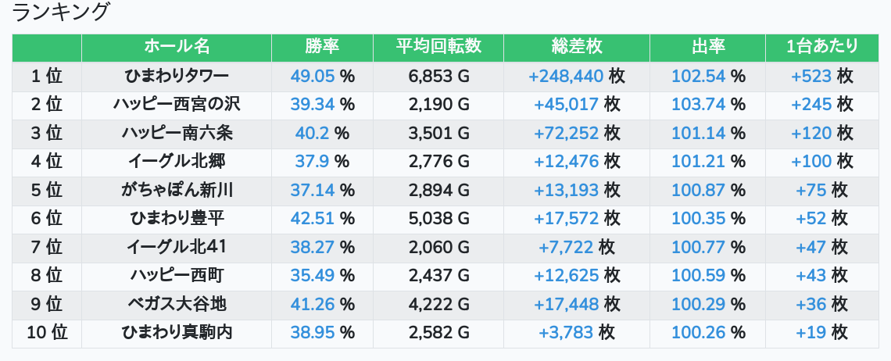Click the +72,252 link for ハッピー南六条

(x=566, y=133)
